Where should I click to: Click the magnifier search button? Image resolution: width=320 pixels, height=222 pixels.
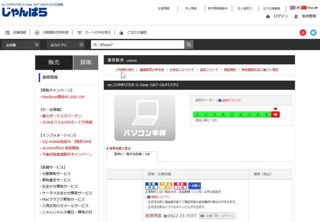pyautogui.click(x=189, y=44)
